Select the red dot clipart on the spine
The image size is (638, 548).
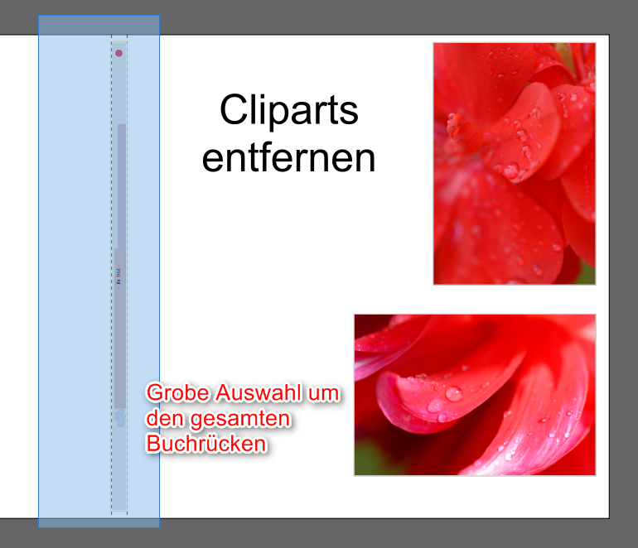click(118, 53)
